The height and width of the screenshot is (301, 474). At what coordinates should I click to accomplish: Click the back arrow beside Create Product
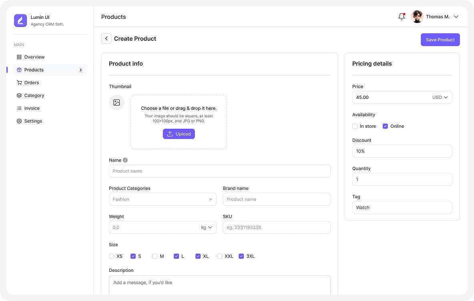[106, 38]
